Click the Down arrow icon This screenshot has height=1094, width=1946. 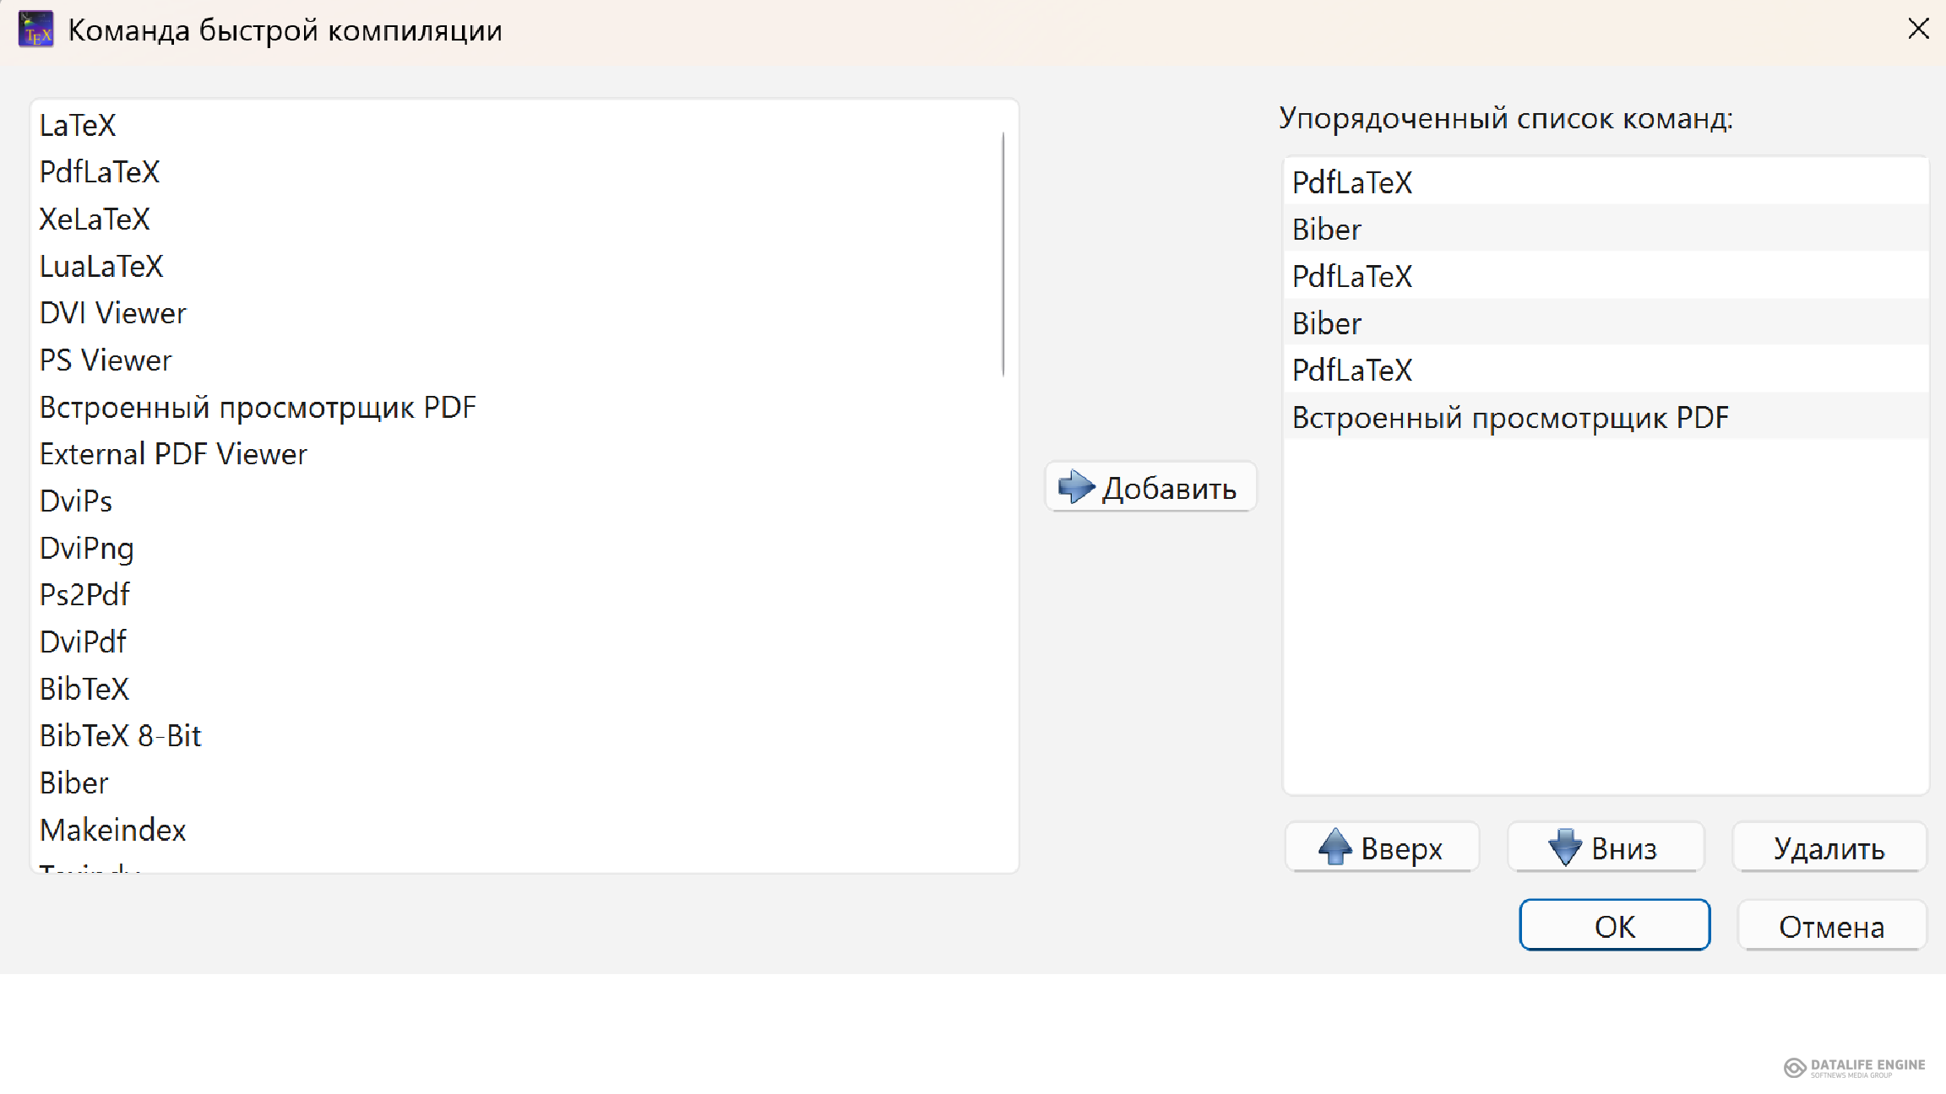point(1564,847)
